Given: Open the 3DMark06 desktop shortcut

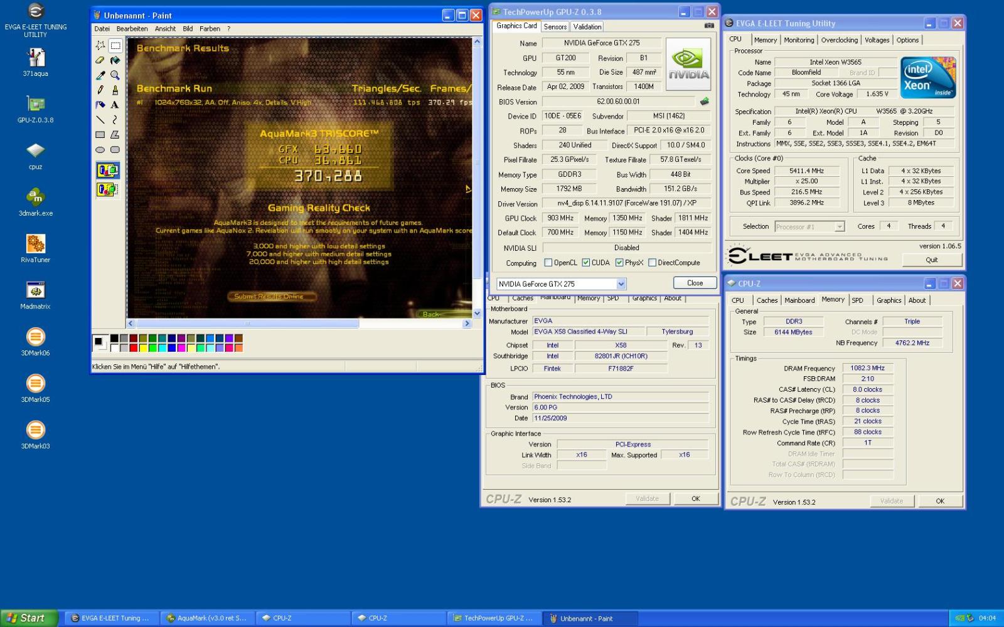Looking at the screenshot, I should click(35, 342).
